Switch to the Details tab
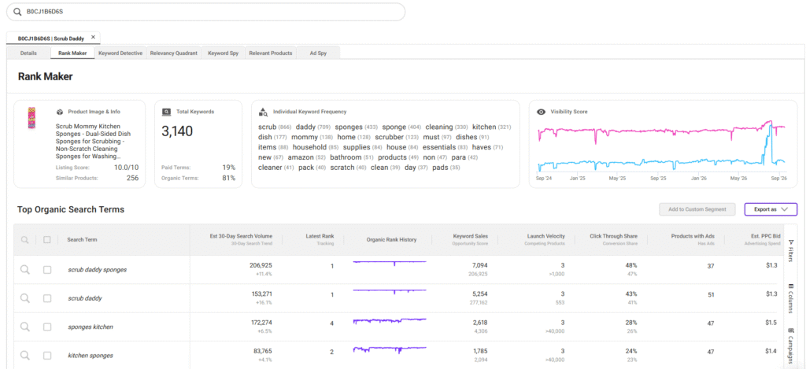Screen dimensions: 806x369 pos(28,53)
